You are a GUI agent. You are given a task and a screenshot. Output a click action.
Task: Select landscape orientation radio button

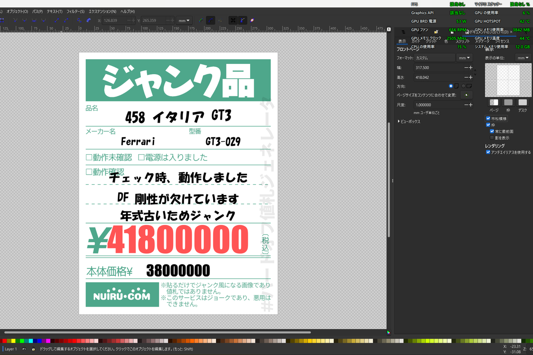pyautogui.click(x=463, y=86)
